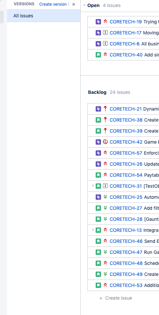Click the highest priority icon of CORETECH-19
This screenshot has width=159, height=315.
click(105, 21)
